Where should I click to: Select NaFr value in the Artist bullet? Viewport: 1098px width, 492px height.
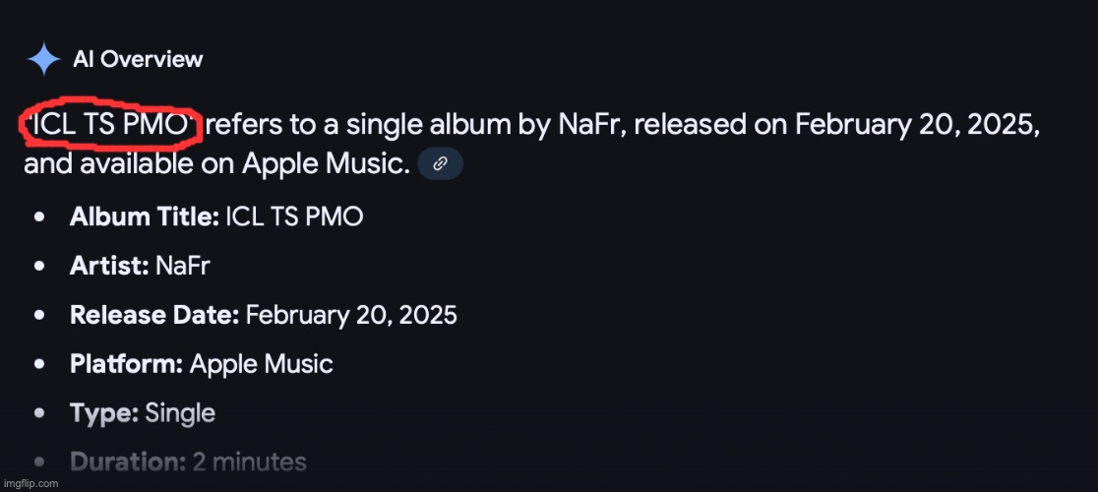pos(182,266)
